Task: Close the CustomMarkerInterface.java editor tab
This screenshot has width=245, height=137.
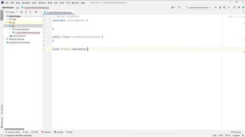Action: (x=73, y=12)
